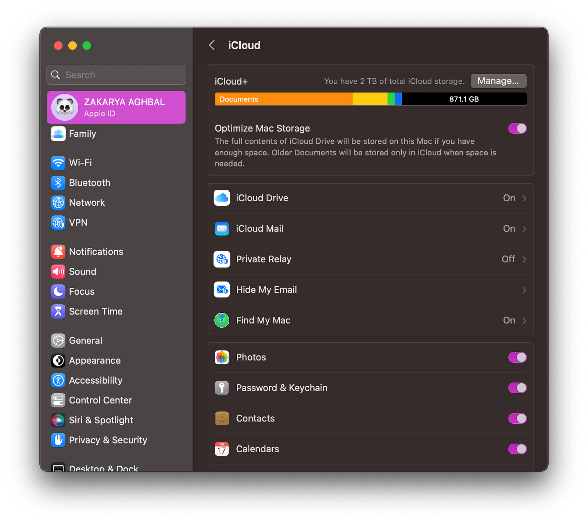
Task: Click the yellow storage bar segment
Action: (370, 99)
